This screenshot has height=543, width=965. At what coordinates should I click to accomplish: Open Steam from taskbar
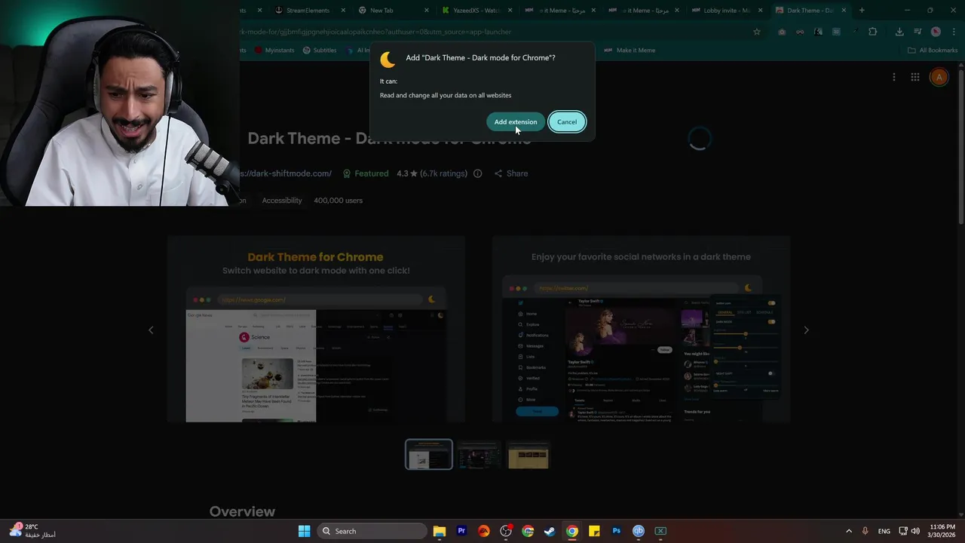550,531
